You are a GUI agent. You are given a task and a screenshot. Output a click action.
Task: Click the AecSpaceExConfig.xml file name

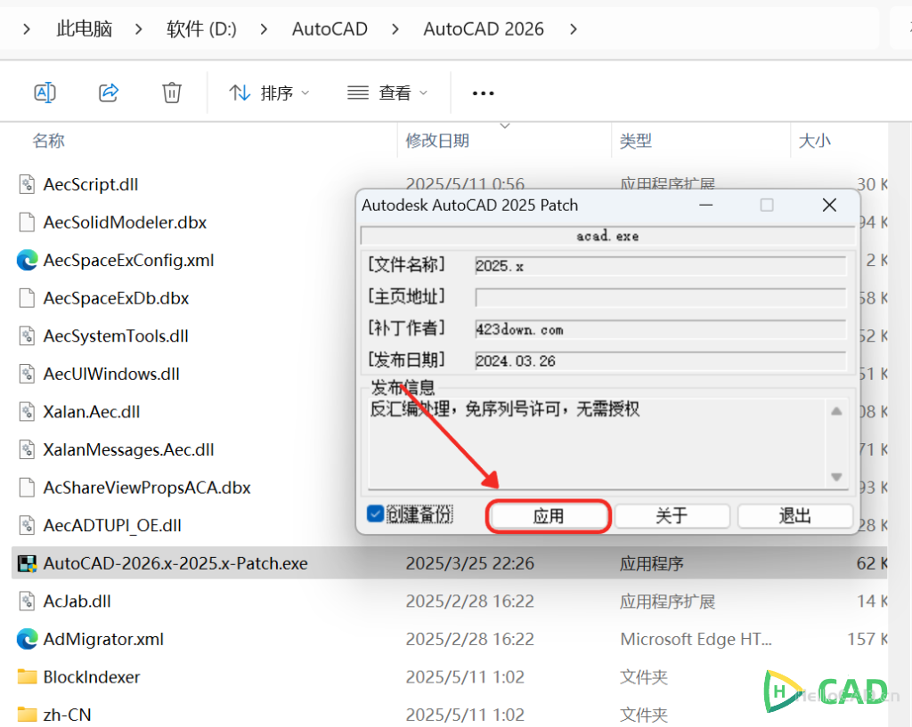[x=128, y=261]
